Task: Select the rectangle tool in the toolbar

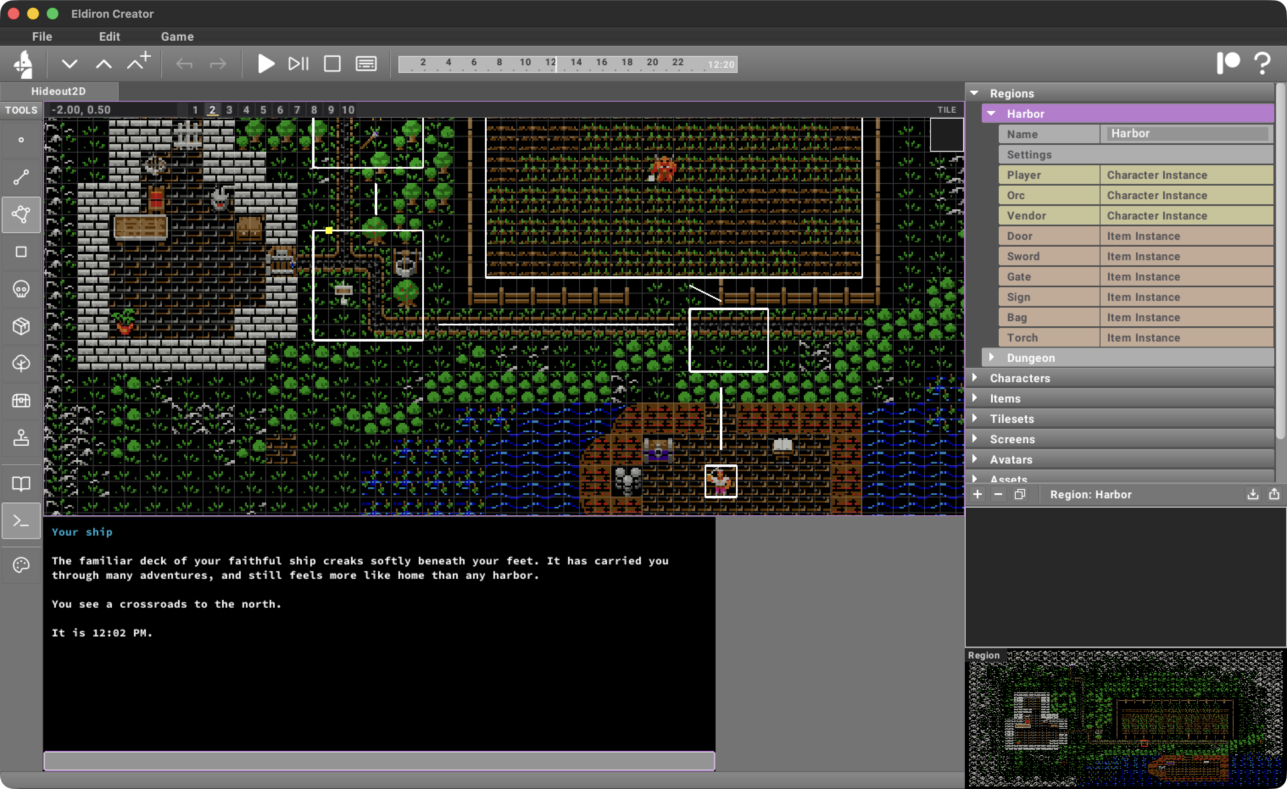Action: (x=21, y=252)
